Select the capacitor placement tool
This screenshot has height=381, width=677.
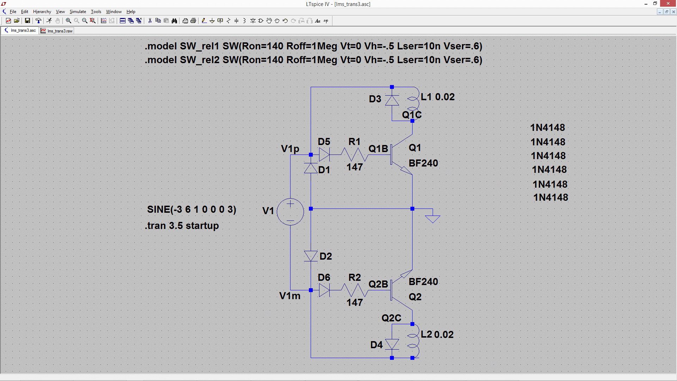[x=236, y=21]
